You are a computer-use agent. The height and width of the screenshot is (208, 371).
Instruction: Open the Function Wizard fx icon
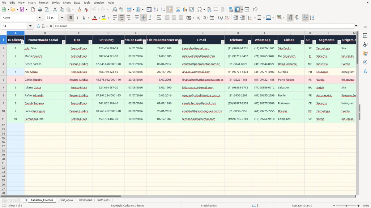(x=39, y=26)
